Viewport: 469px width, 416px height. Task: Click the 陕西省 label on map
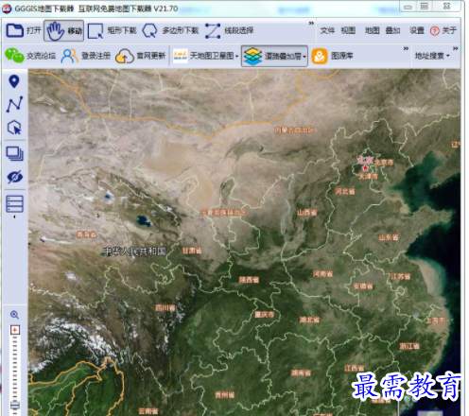tap(249, 280)
